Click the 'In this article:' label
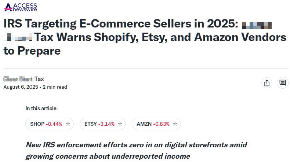This screenshot has width=290, height=162. (x=41, y=108)
